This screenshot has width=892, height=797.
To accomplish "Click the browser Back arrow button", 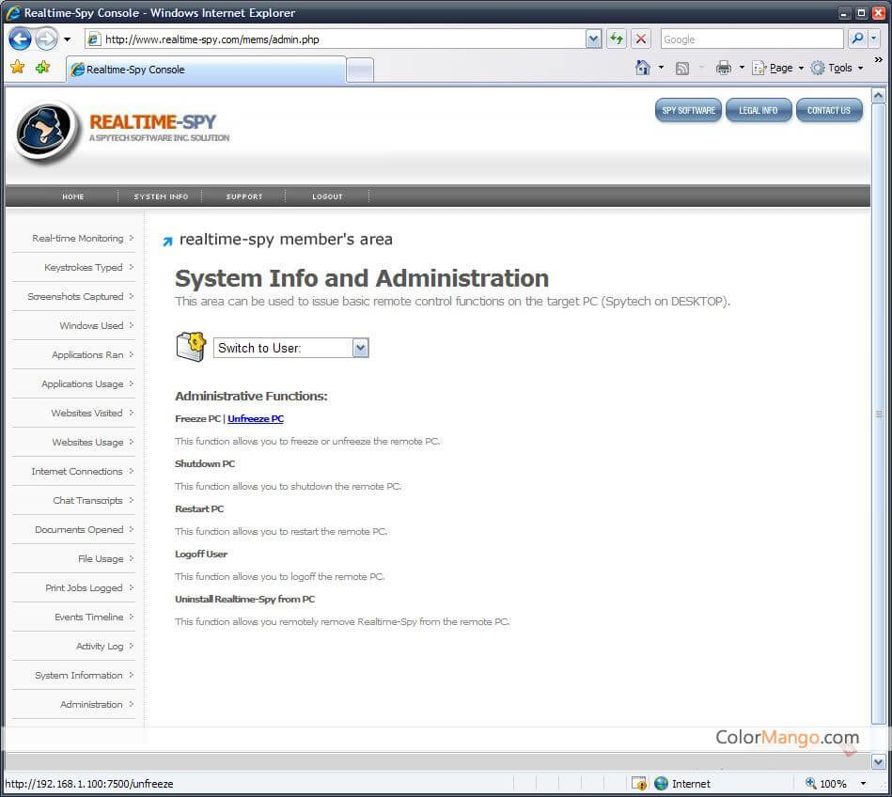I will click(x=20, y=39).
